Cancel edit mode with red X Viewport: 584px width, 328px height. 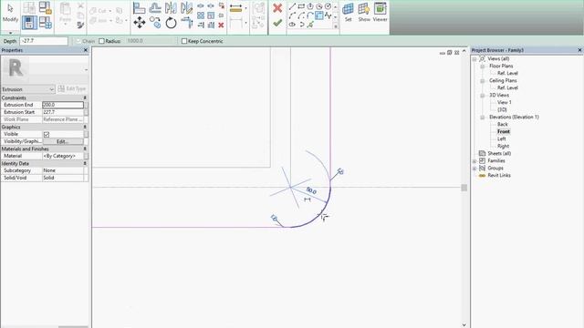pos(277,8)
